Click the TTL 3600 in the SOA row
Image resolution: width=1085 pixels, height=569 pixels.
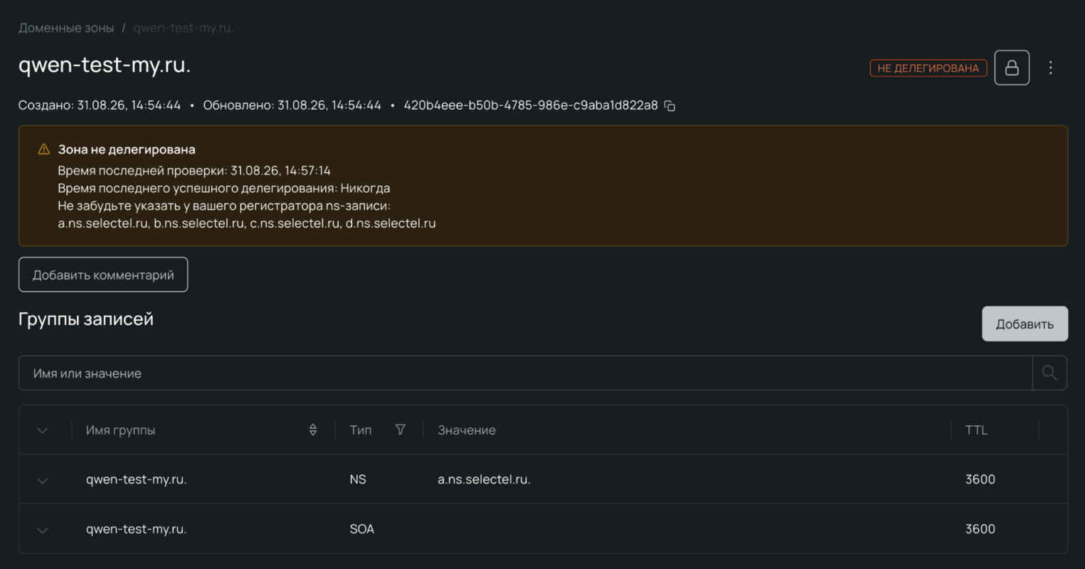tap(980, 529)
